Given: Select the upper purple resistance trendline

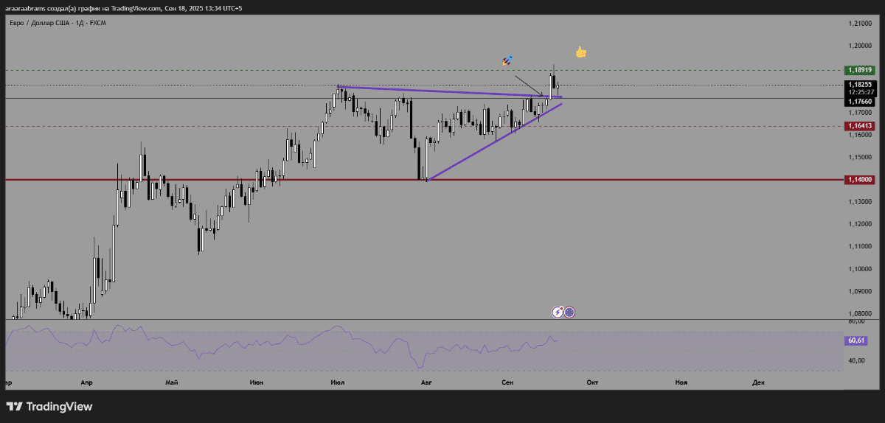Looking at the screenshot, I should point(442,91).
